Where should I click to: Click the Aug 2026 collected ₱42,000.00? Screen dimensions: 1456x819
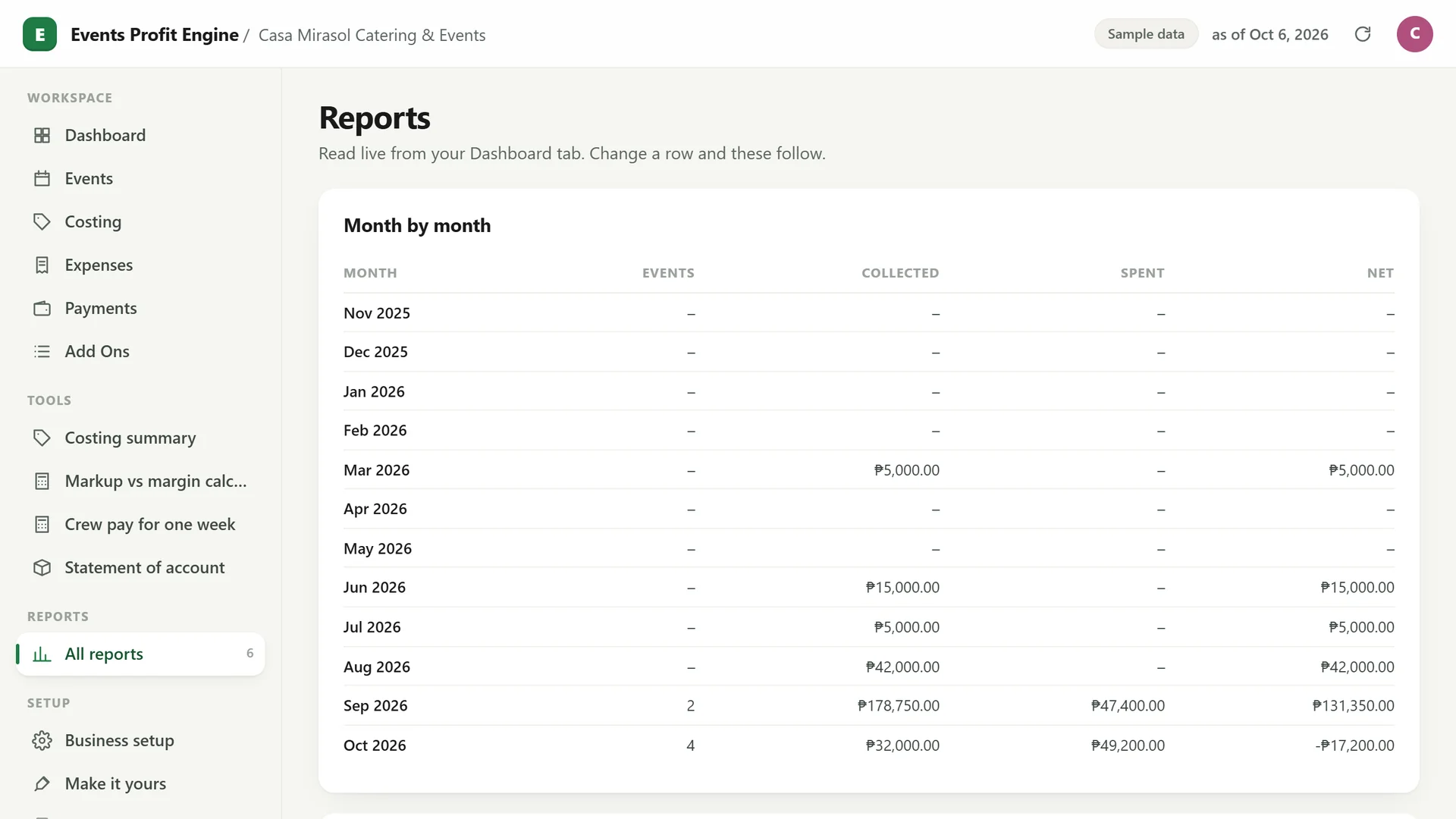[902, 667]
